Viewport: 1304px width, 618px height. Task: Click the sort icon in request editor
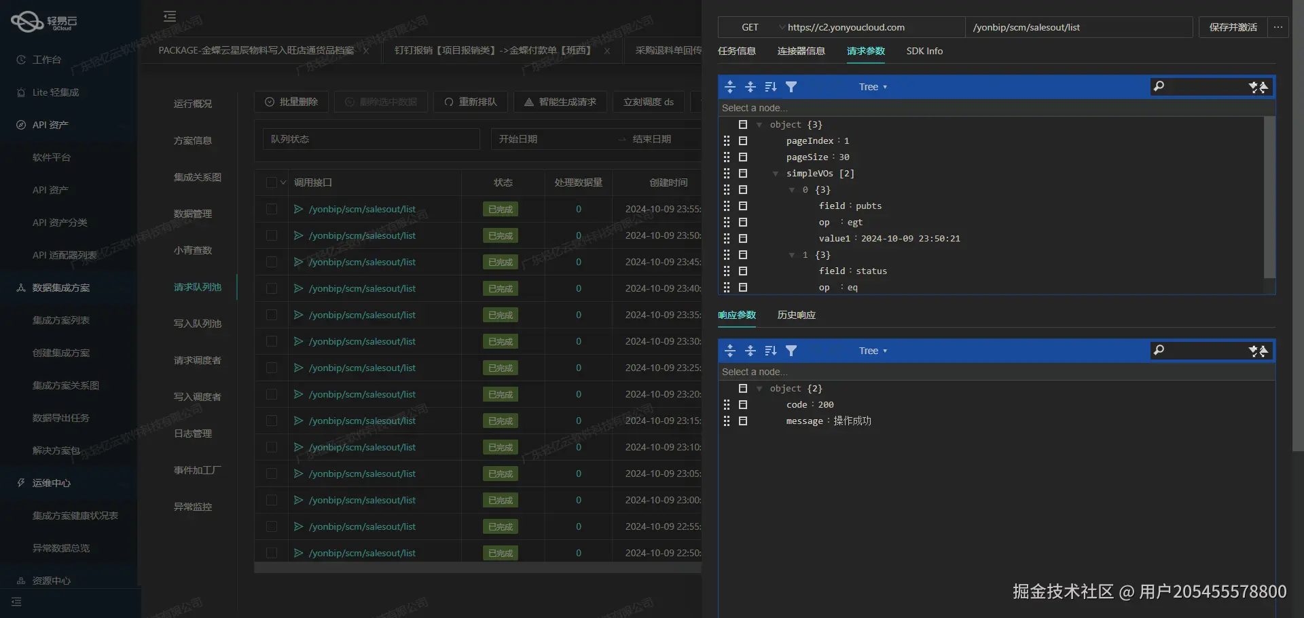click(x=770, y=87)
